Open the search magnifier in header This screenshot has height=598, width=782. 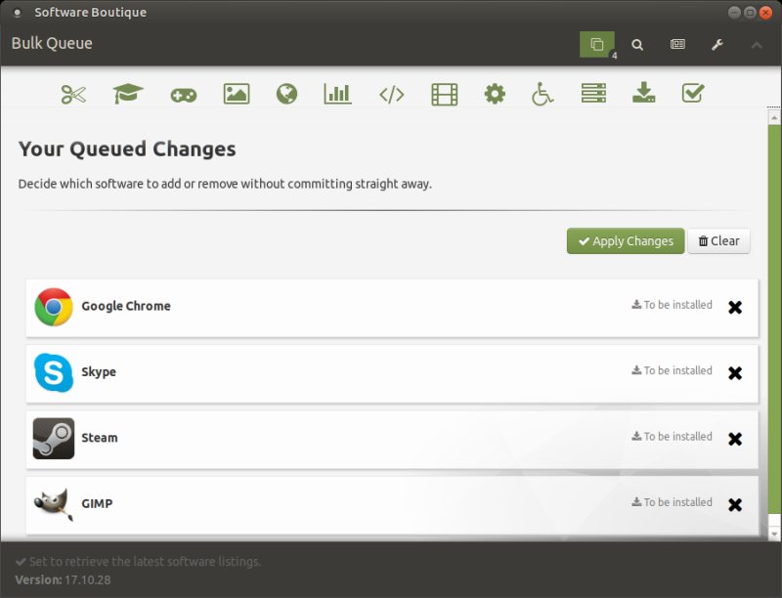click(637, 45)
